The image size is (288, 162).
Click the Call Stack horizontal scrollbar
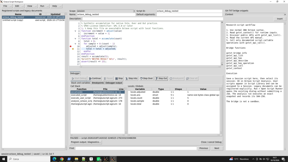pos(98,135)
